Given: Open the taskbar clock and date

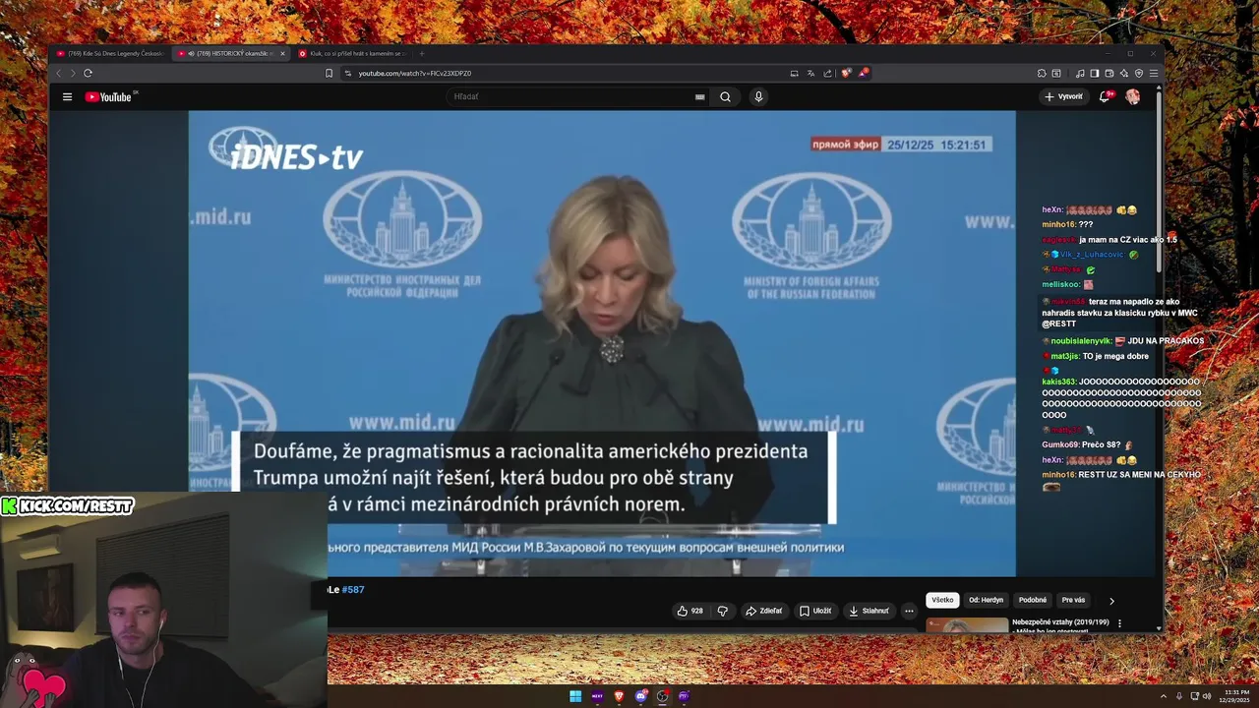Looking at the screenshot, I should (x=1236, y=696).
